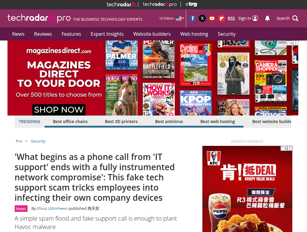Click the Camera Shopper magazine cover

271,81
